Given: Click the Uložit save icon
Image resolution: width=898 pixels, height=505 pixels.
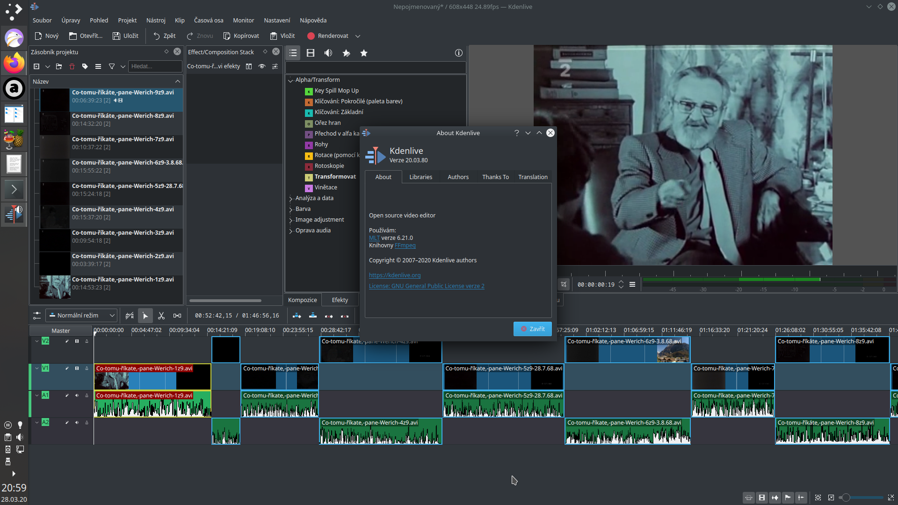Looking at the screenshot, I should [116, 36].
